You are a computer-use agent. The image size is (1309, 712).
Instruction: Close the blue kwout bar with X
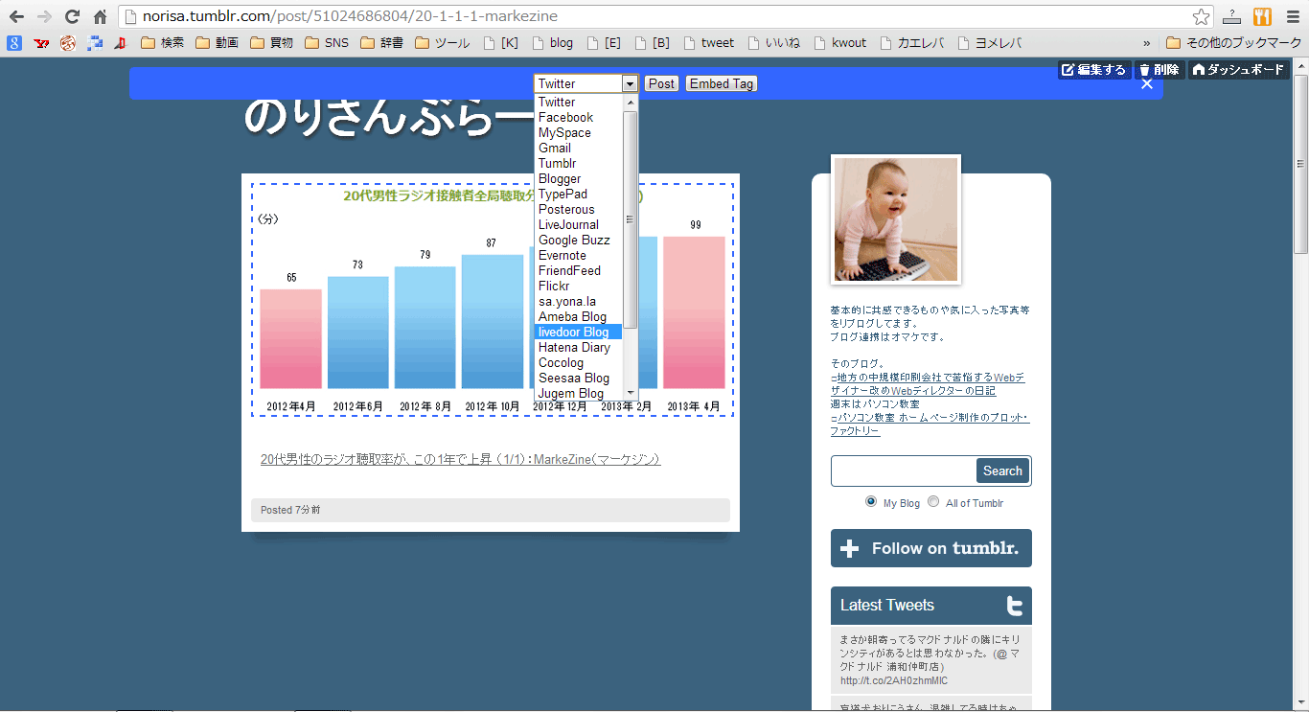[1146, 83]
